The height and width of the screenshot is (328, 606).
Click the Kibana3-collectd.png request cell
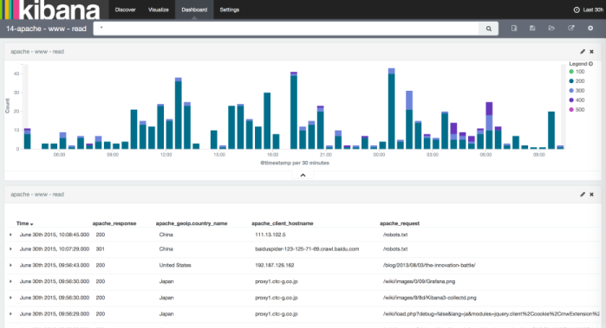430,298
